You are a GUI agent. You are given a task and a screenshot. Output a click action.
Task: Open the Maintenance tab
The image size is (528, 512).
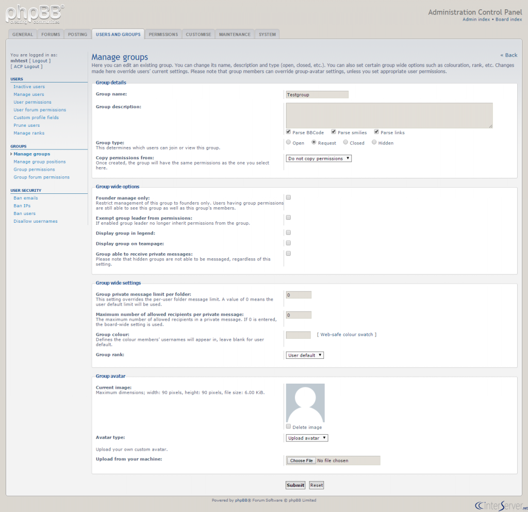coord(235,35)
